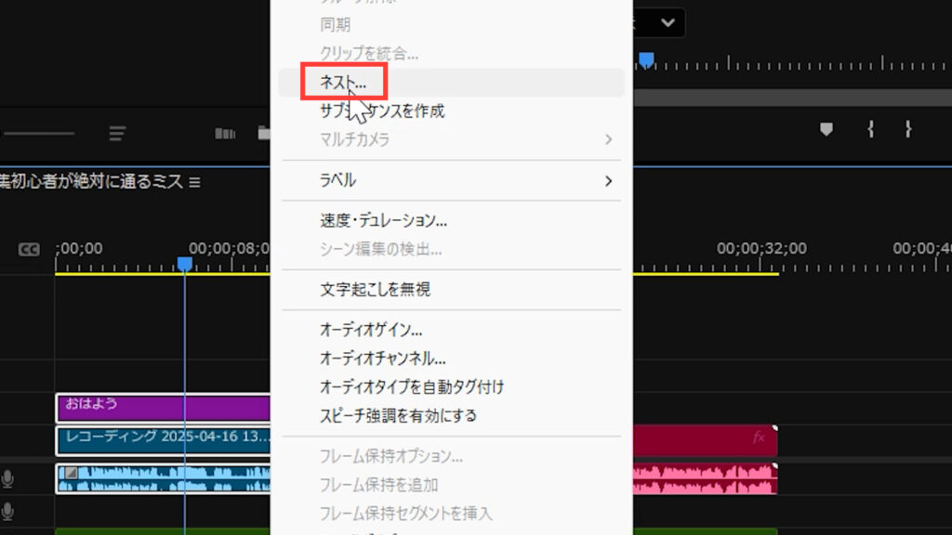
Task: Click the Mark Out brace icon
Action: (907, 129)
